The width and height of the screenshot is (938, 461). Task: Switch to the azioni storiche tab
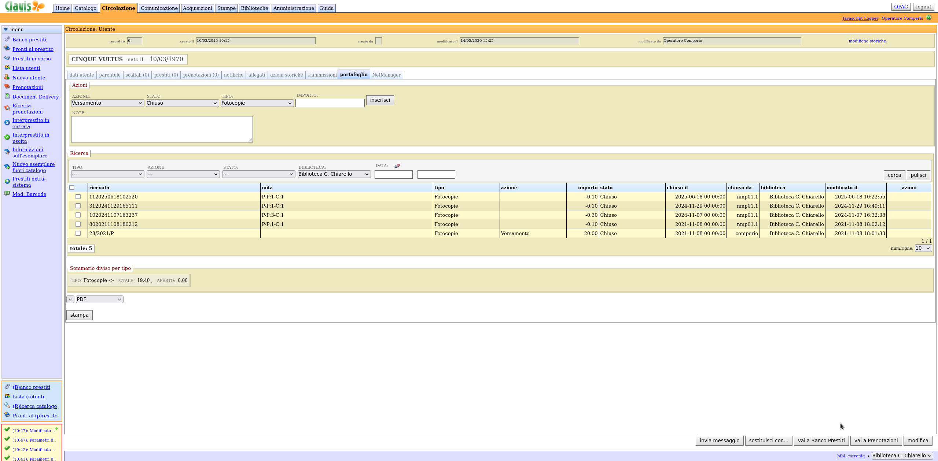click(x=286, y=75)
